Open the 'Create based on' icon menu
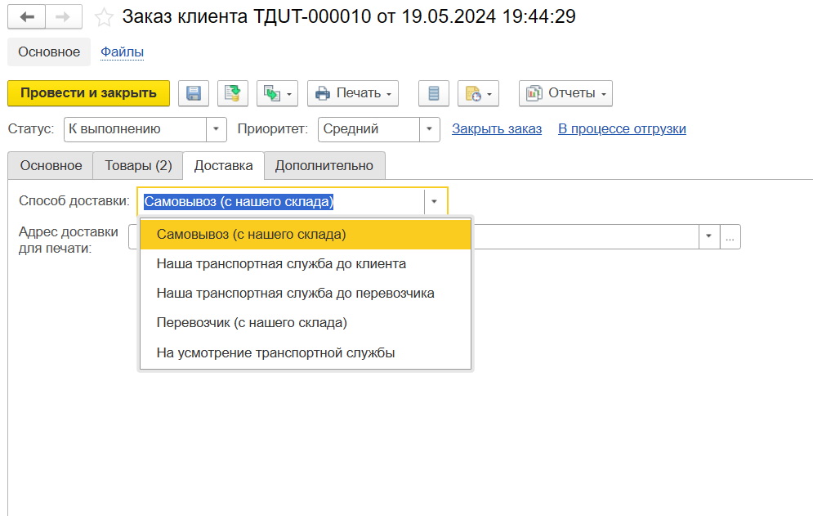Image resolution: width=813 pixels, height=516 pixels. pyautogui.click(x=277, y=93)
